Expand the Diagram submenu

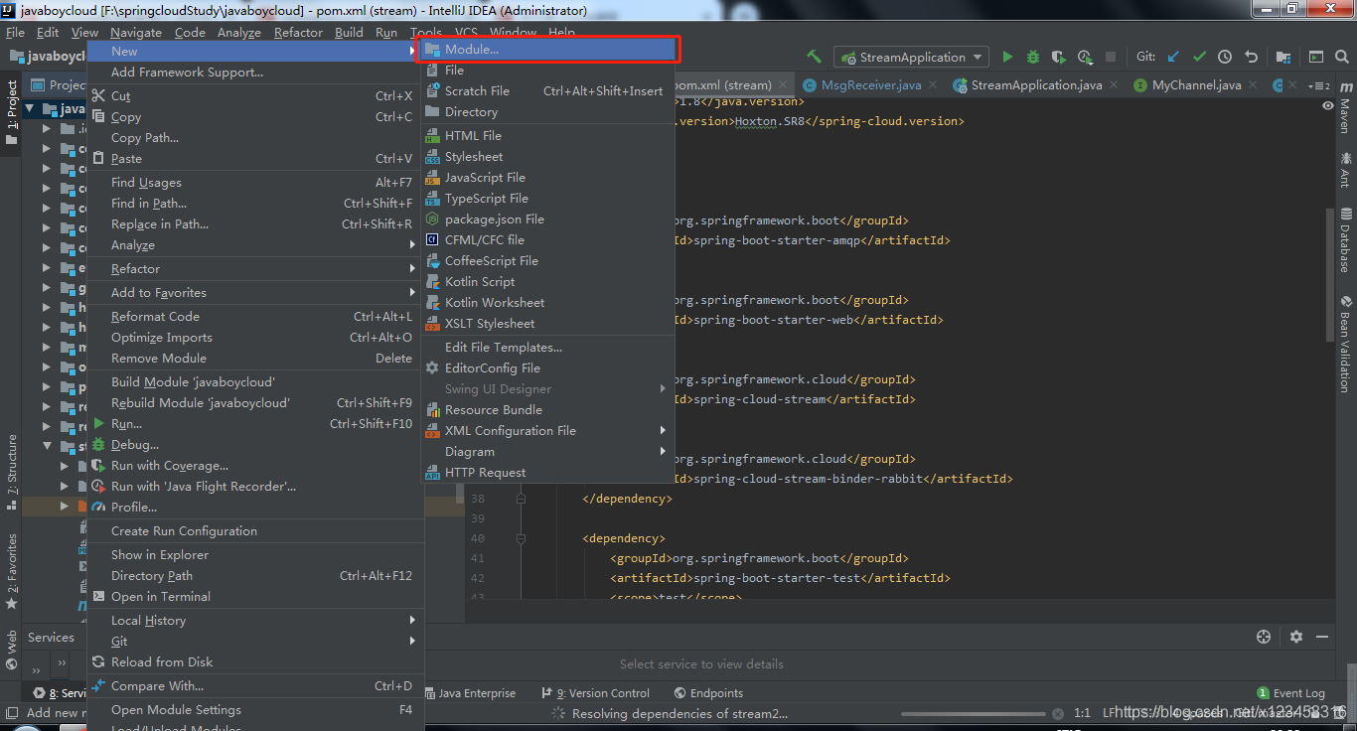547,451
